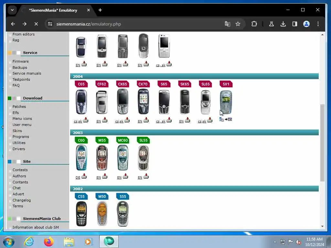Screen dimensions: 331x248
Task: Go forward to the next page
Action: (25, 24)
